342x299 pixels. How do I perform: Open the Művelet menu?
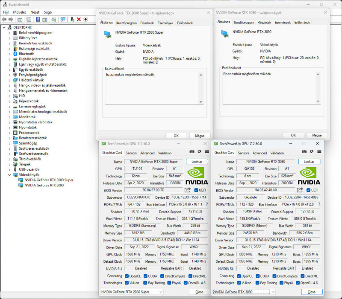pos(19,12)
